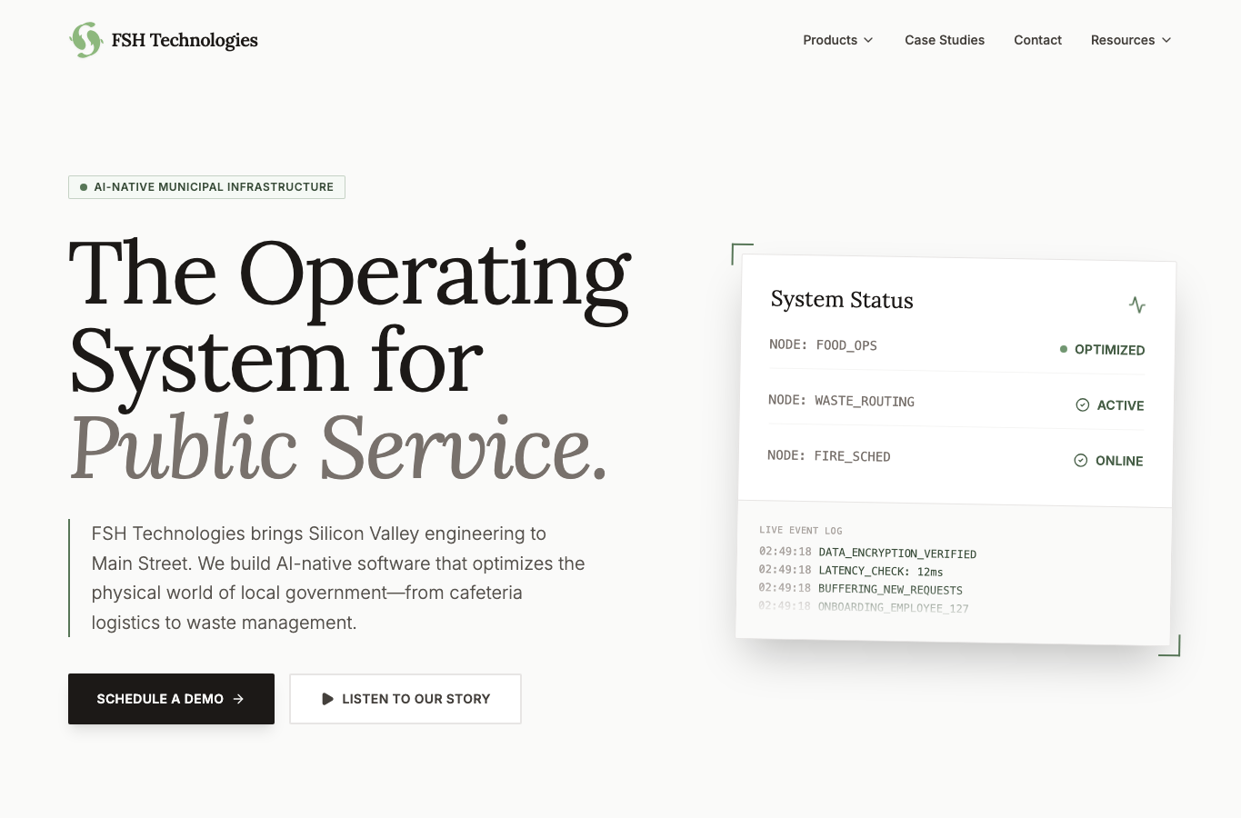Open the Products menu
This screenshot has height=818, width=1241.
pyautogui.click(x=838, y=40)
